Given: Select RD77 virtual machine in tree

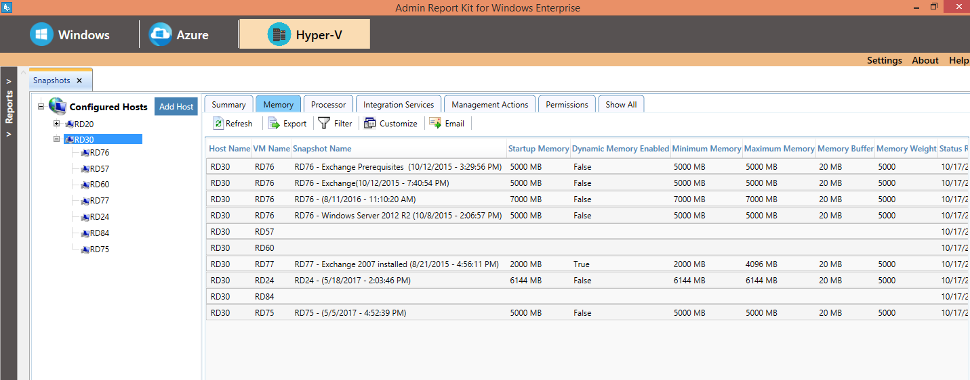Looking at the screenshot, I should 99,201.
